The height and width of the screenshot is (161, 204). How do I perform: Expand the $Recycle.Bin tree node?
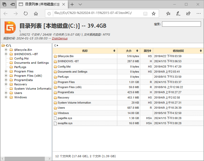(6, 50)
